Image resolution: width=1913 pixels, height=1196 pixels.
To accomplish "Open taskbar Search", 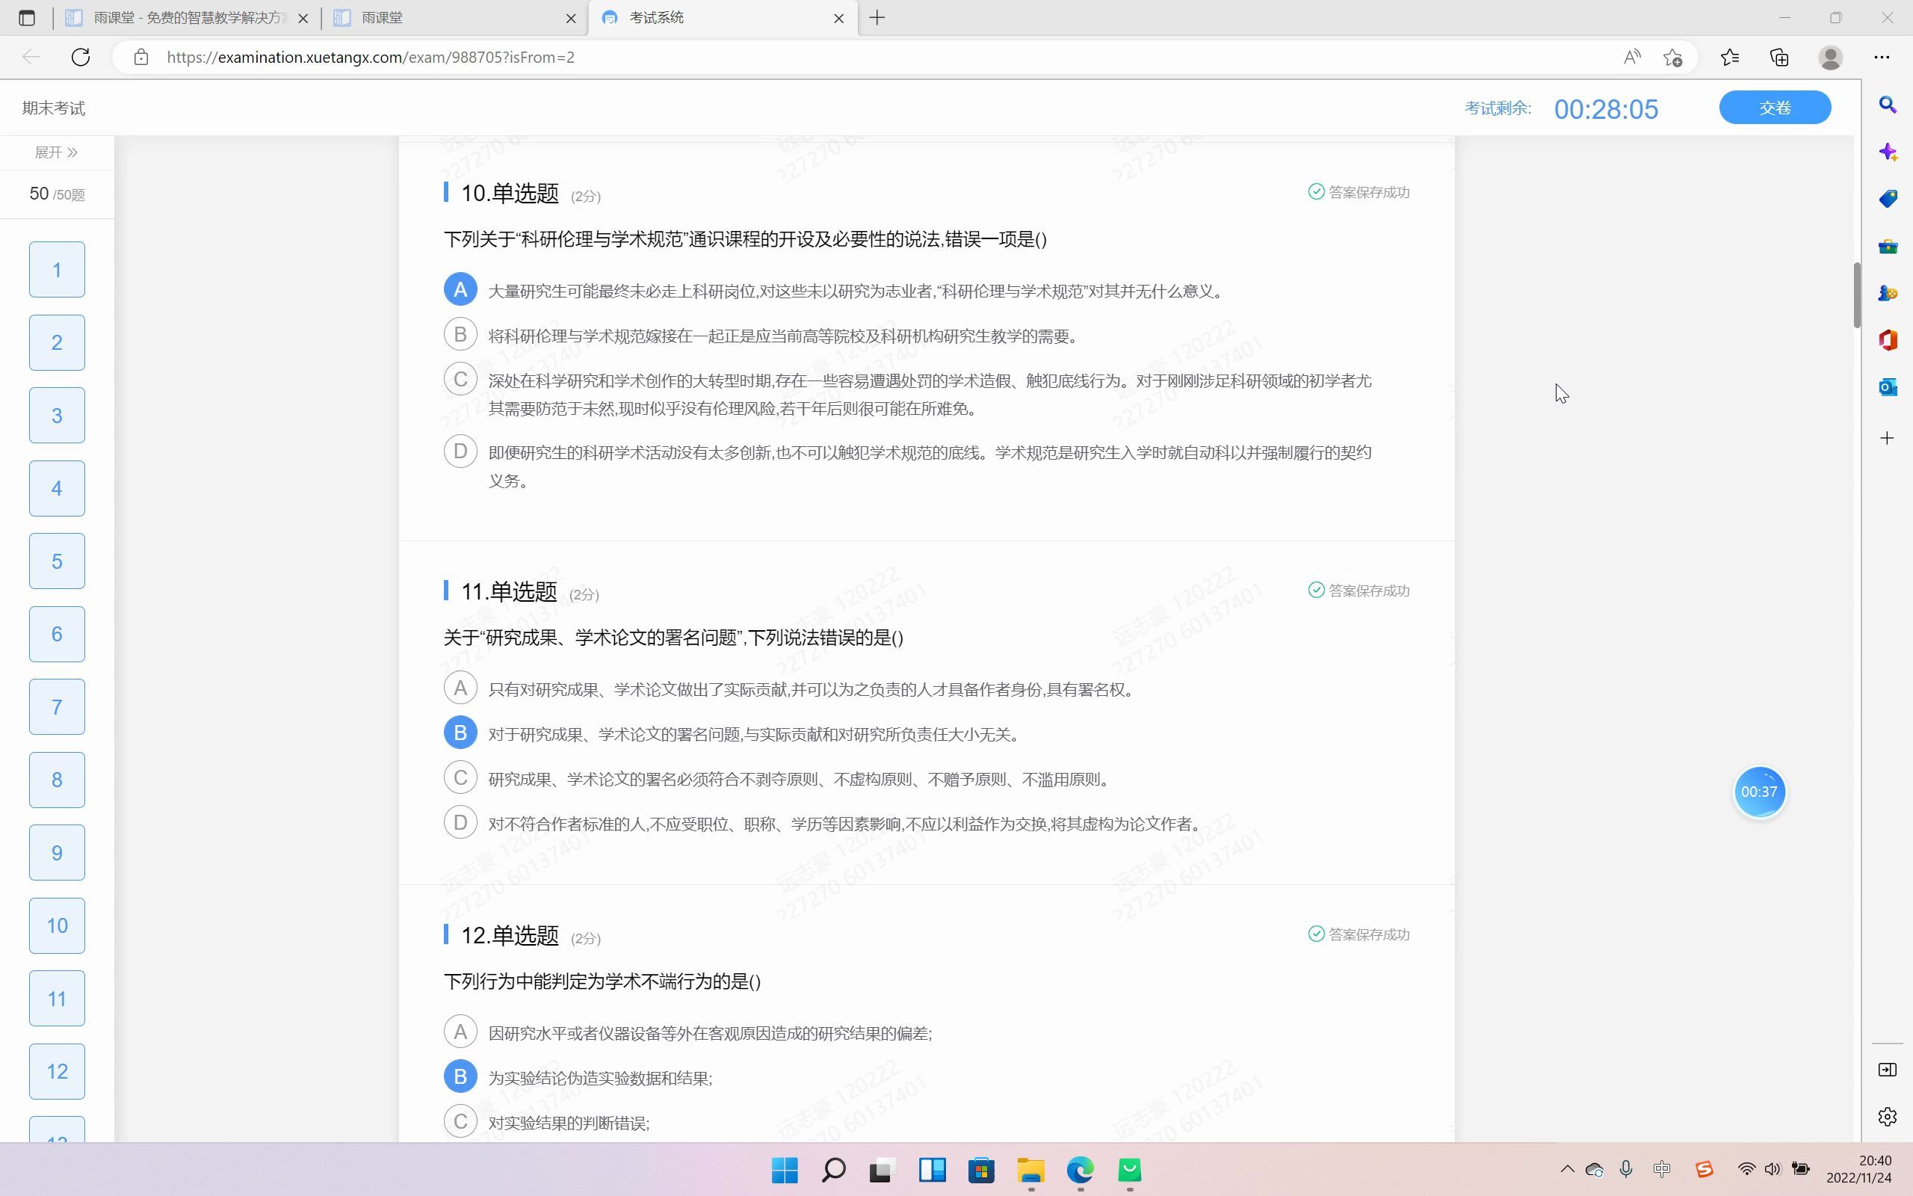I will (833, 1169).
